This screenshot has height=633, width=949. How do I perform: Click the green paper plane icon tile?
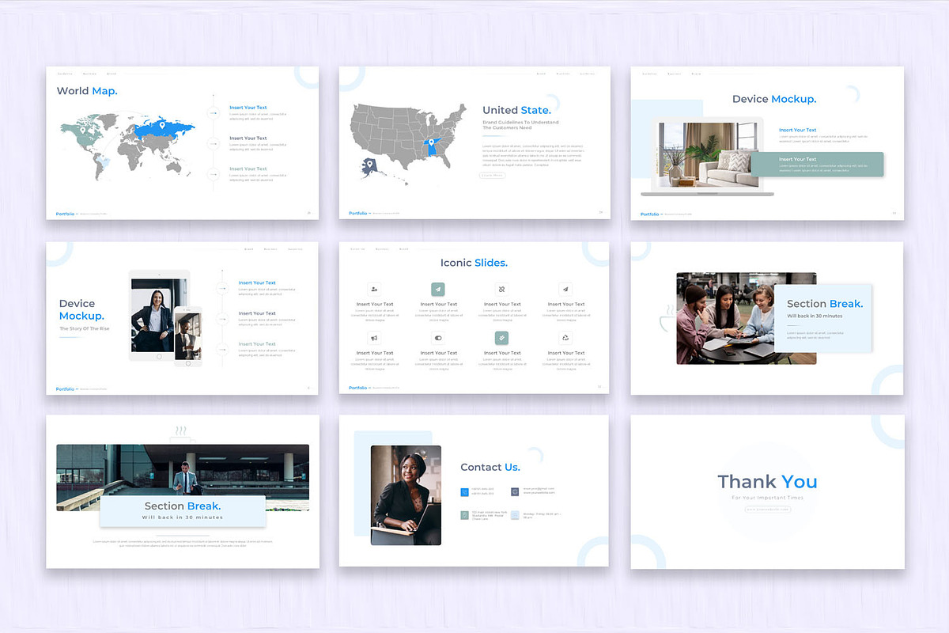click(x=438, y=289)
